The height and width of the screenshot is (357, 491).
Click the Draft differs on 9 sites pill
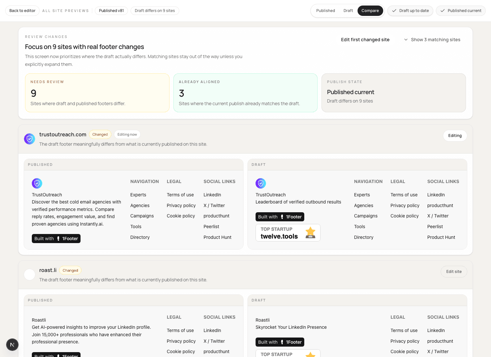tap(155, 11)
